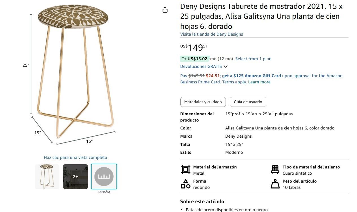The width and height of the screenshot is (357, 212).
Task: Click the Materiales y cuidado button
Action: tap(203, 102)
